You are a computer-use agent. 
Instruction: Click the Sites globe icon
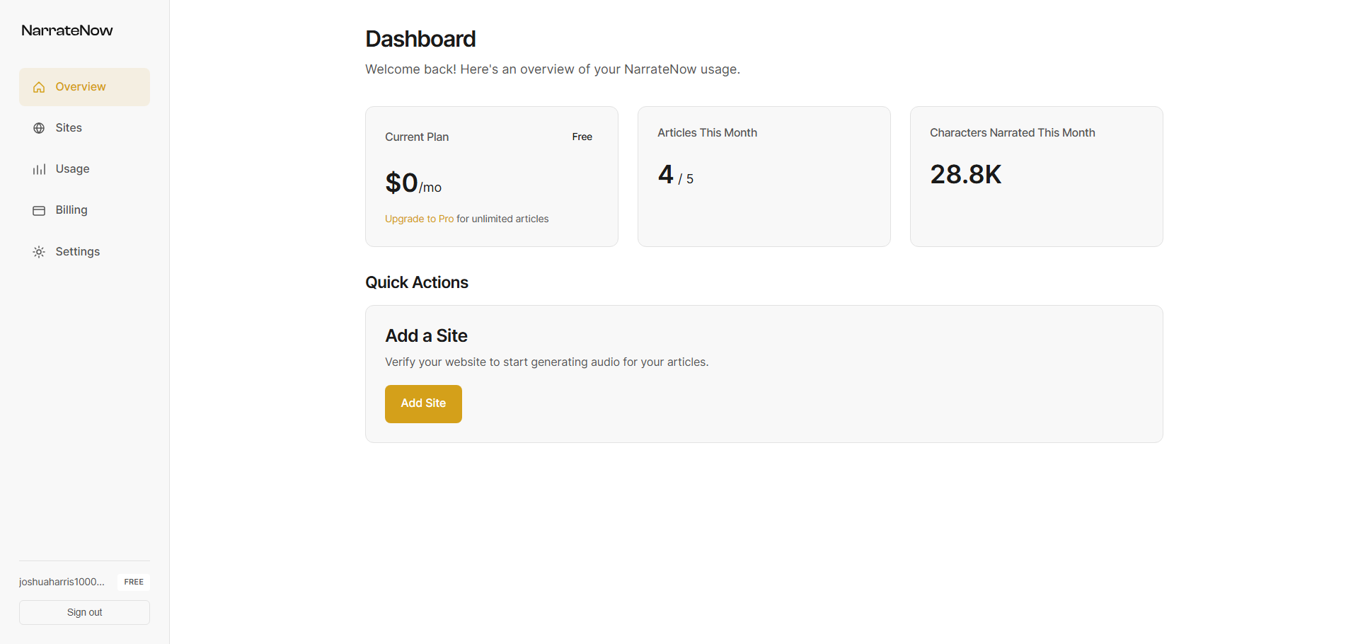coord(39,128)
